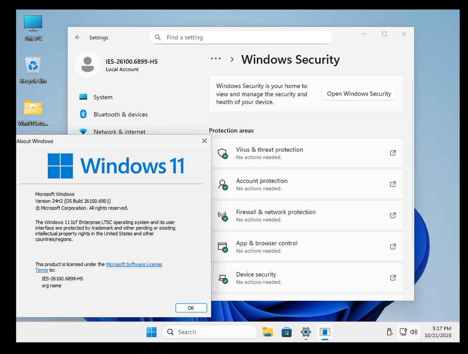Click the Virus & threat protection shield icon

point(222,154)
